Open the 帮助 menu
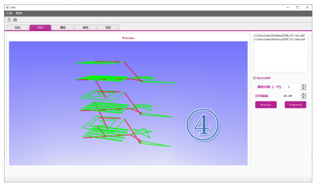The width and height of the screenshot is (316, 185). 19,13
